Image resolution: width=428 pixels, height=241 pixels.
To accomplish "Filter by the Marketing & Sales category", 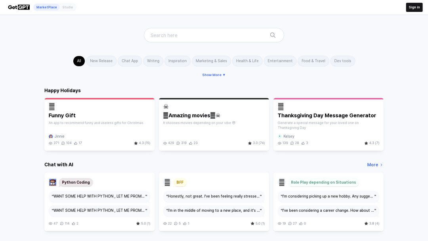I will (x=211, y=61).
